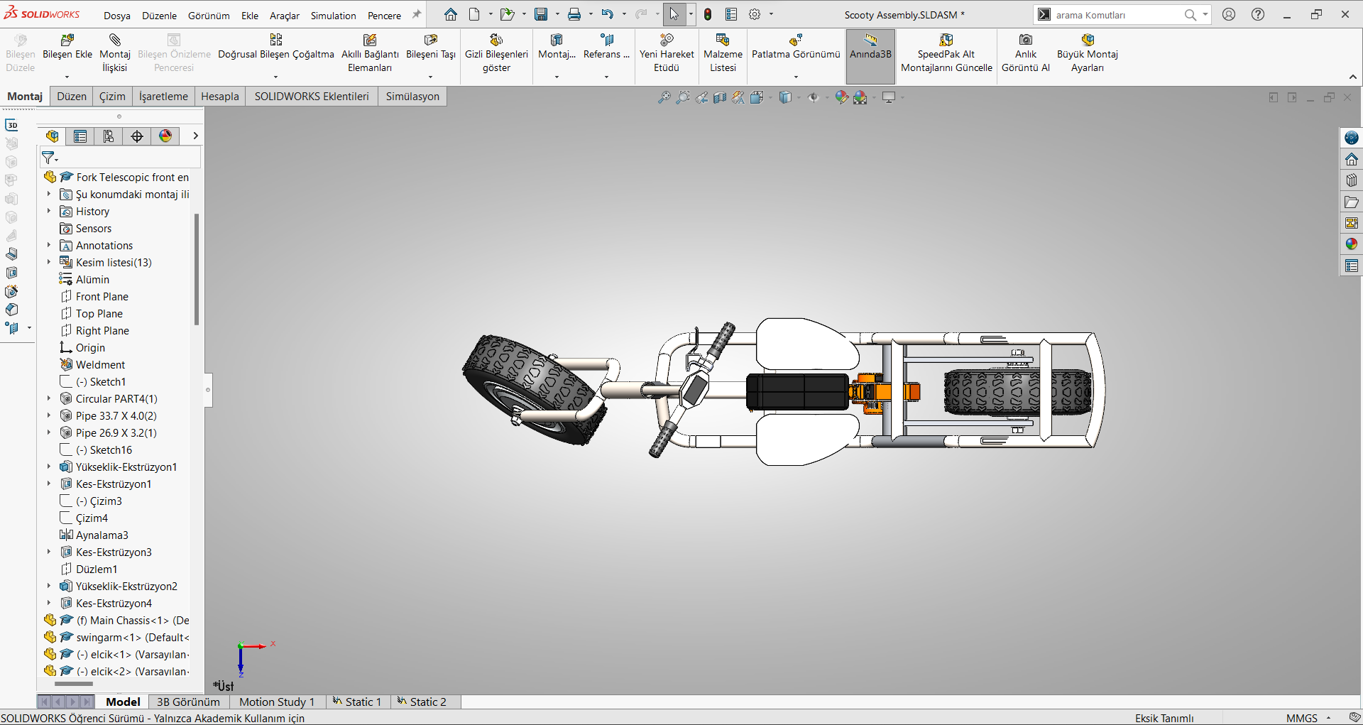Expand the Kesim listesi(13) tree node
This screenshot has width=1363, height=725.
point(49,263)
